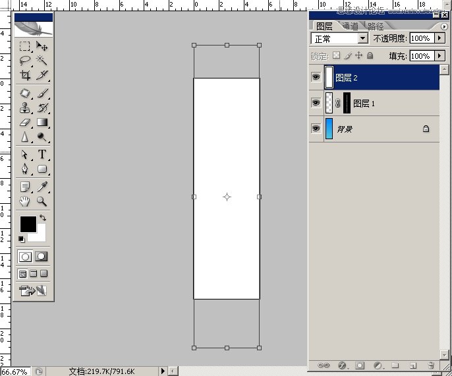Select the Healing Brush tool
452x376 pixels.
[25, 93]
